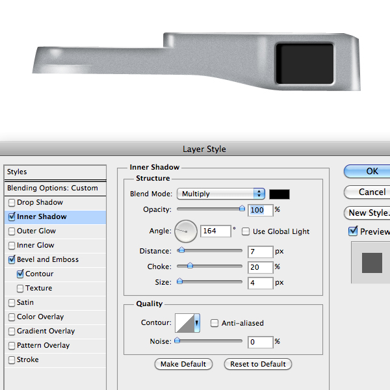
Task: Open the Contour picker dropdown arrow
Action: (197, 323)
